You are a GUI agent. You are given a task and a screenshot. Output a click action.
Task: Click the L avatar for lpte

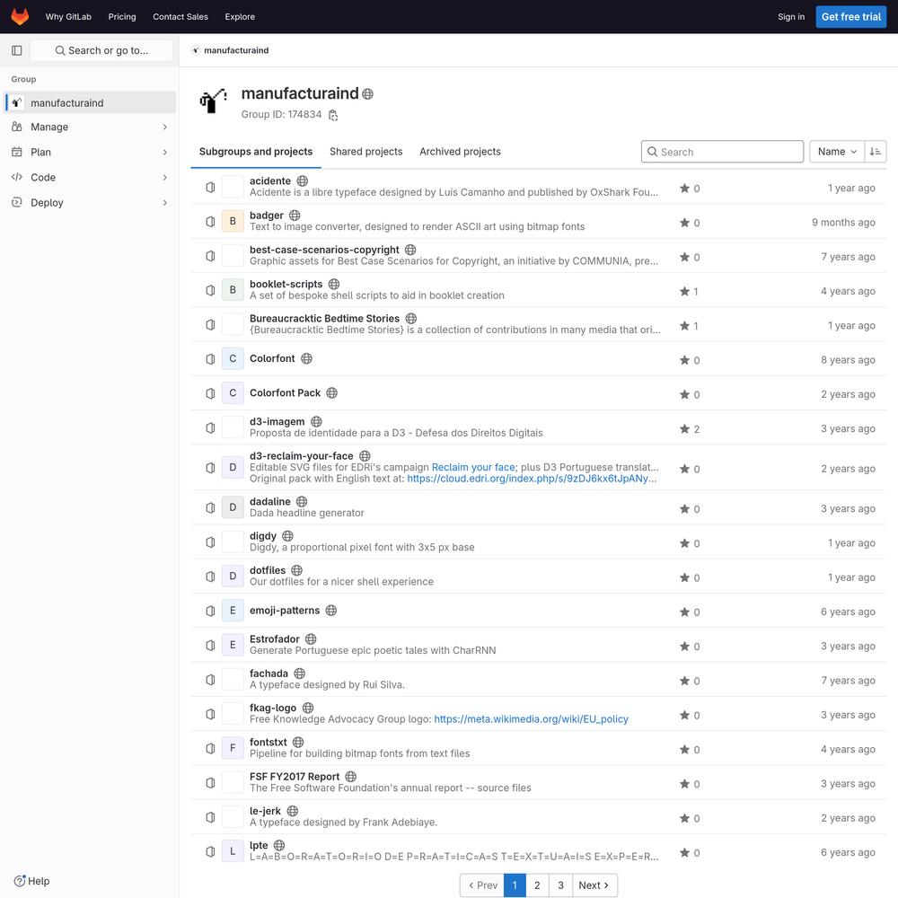pos(233,851)
